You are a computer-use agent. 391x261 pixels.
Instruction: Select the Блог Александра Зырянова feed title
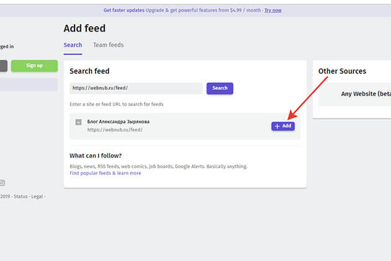point(118,122)
